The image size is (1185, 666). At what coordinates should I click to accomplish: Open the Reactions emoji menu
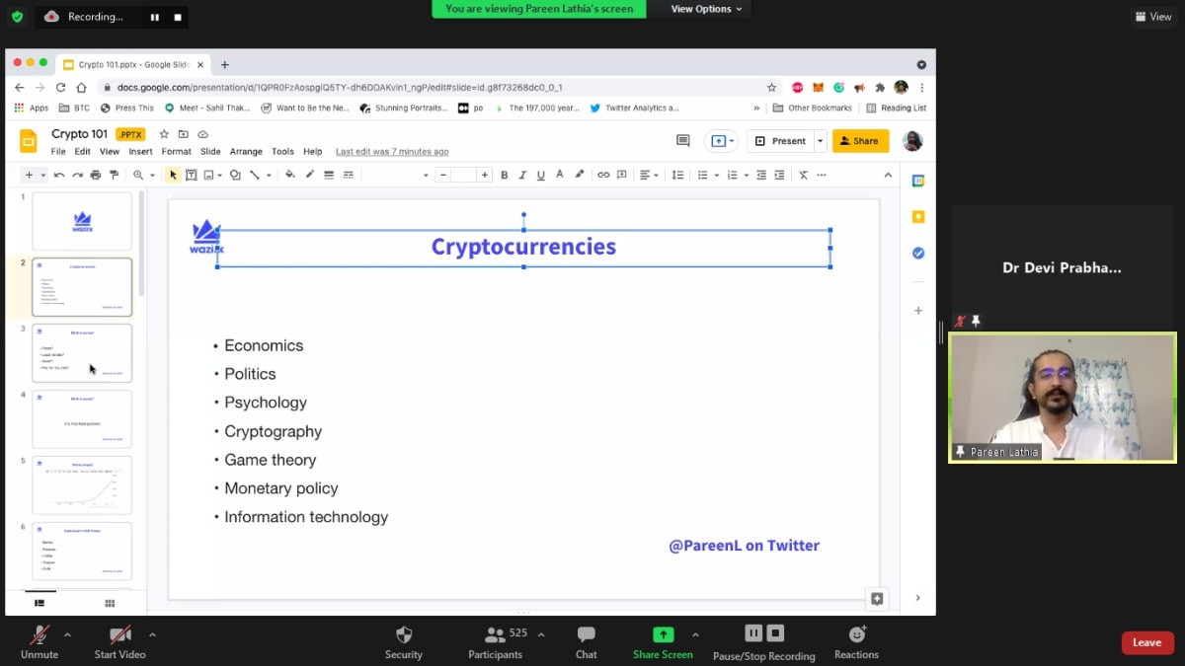[x=856, y=635]
